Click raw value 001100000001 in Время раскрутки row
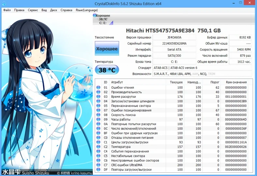 (x=236, y=96)
